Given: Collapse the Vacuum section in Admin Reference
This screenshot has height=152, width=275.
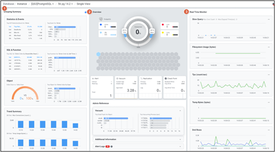Looking at the screenshot, I should pyautogui.click(x=181, y=110).
